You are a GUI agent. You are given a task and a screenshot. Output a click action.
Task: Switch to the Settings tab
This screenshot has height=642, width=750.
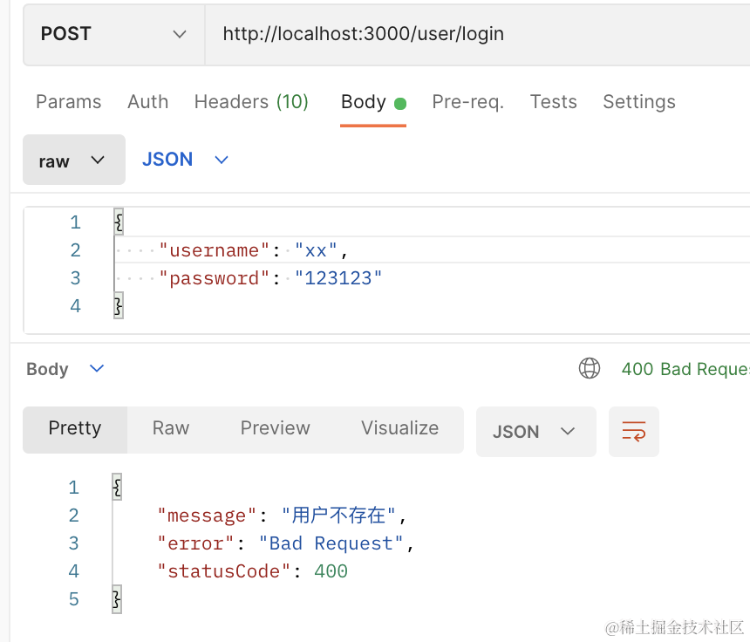638,102
